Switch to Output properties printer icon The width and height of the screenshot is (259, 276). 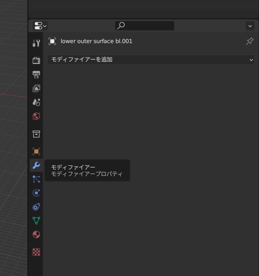pyautogui.click(x=36, y=74)
